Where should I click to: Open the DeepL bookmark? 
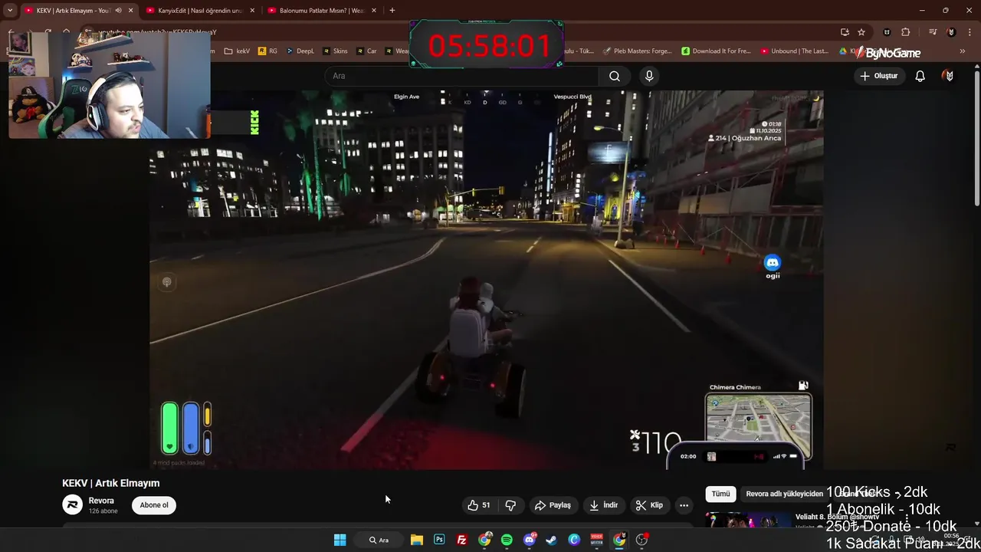(300, 51)
